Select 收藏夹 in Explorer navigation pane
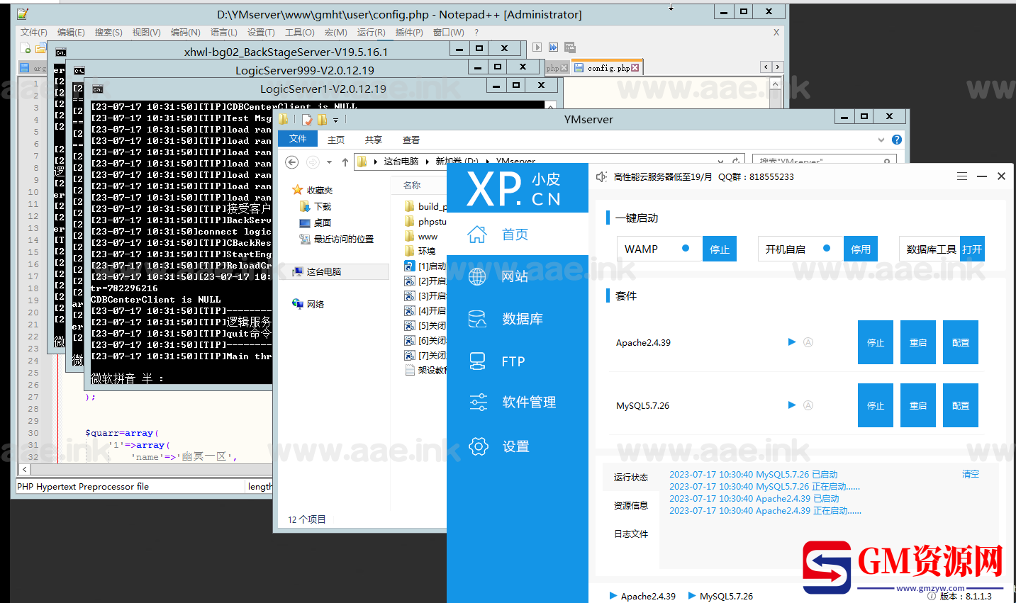The width and height of the screenshot is (1016, 603). [x=320, y=190]
